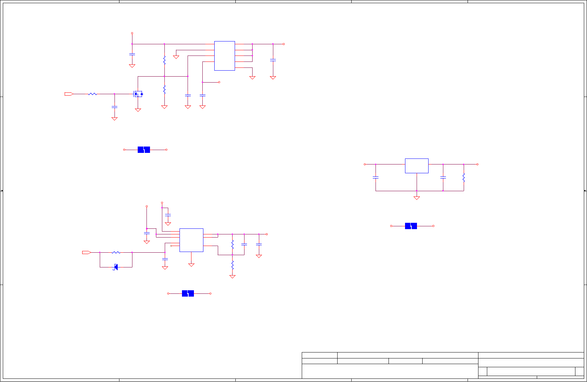
Task: Select the three-terminal regulator box
Action: coord(417,166)
